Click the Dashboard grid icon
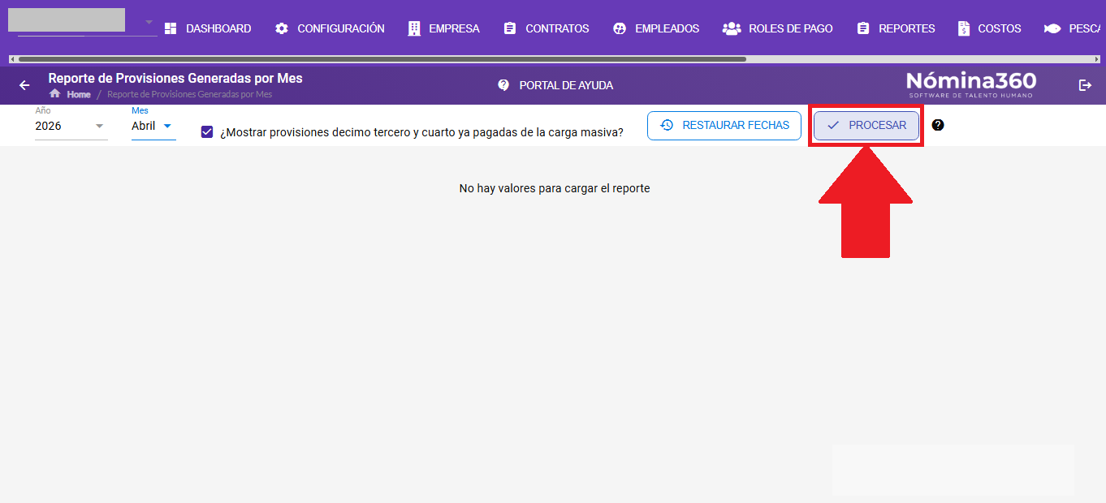This screenshot has height=503, width=1106. coord(171,28)
